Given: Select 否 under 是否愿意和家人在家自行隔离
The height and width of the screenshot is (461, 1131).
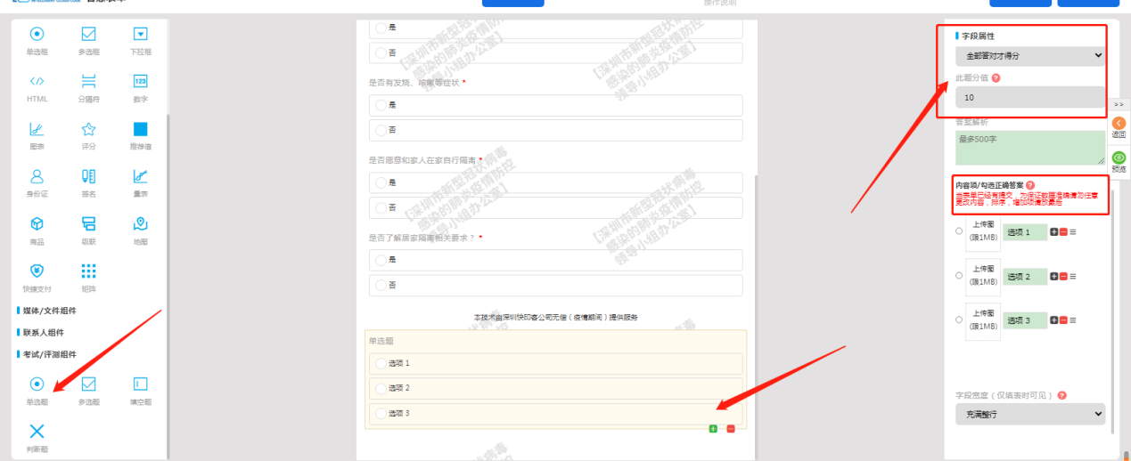Looking at the screenshot, I should click(x=381, y=207).
